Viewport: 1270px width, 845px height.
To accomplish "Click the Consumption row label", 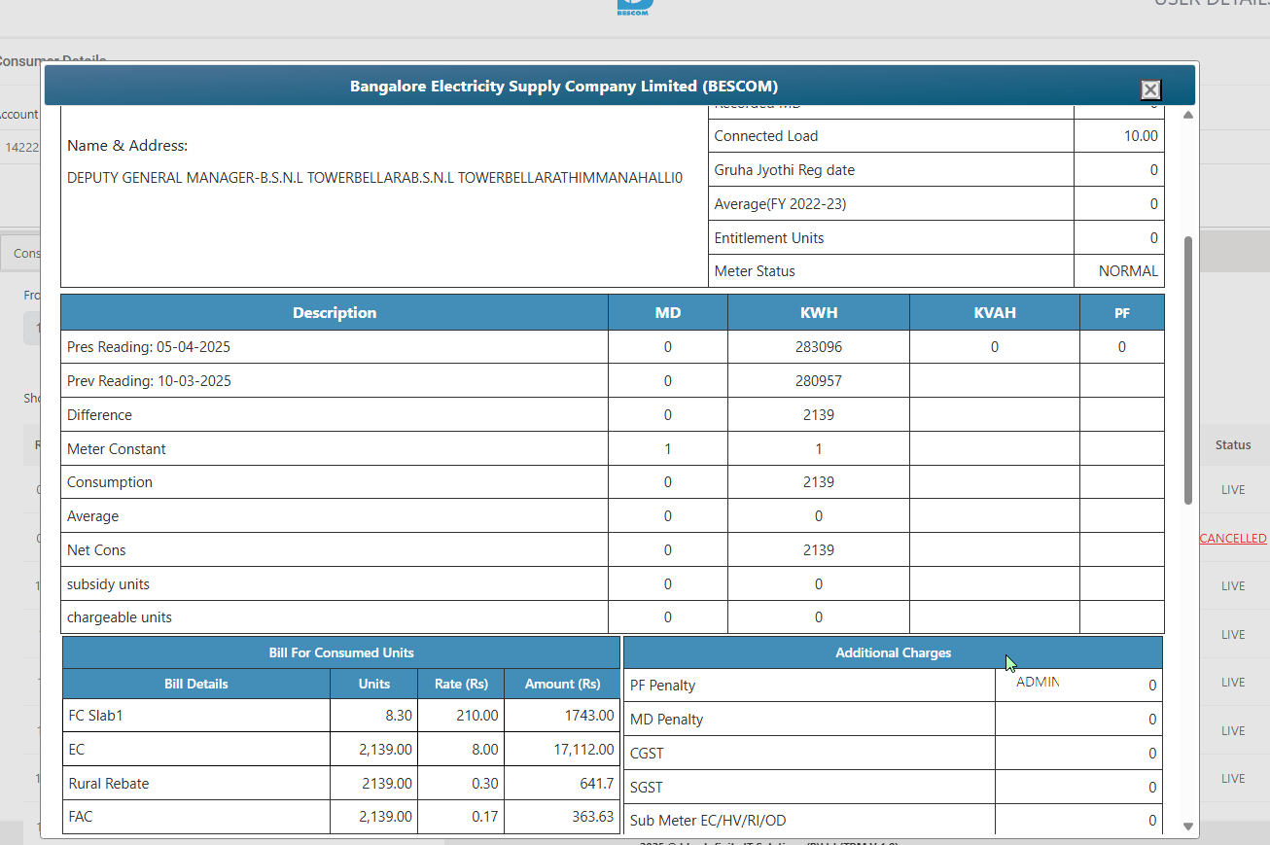I will tap(110, 482).
